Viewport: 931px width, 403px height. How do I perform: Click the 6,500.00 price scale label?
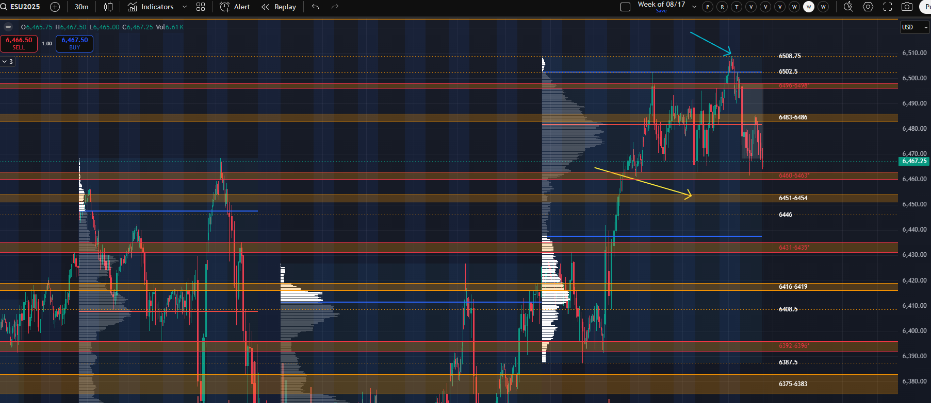[914, 78]
